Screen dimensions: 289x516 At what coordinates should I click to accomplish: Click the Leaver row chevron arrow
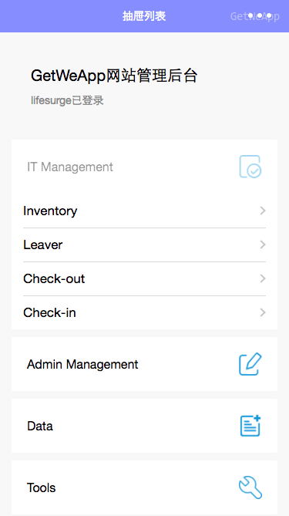click(262, 245)
